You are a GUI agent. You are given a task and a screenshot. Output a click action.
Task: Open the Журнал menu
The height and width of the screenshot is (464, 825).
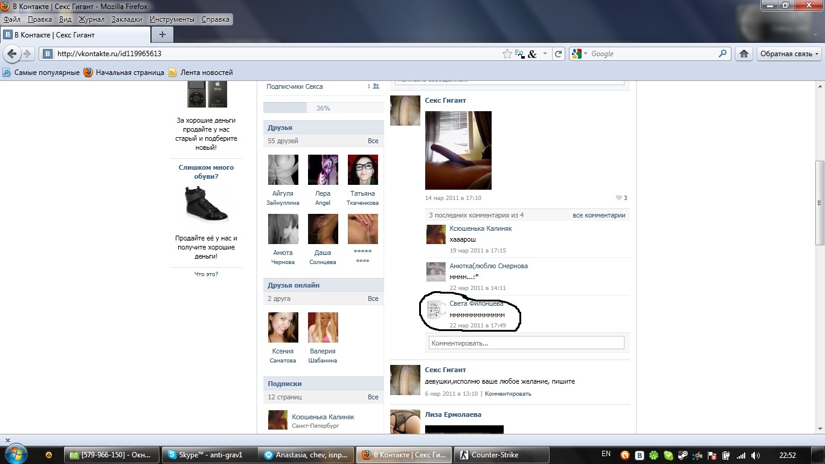[x=92, y=19]
